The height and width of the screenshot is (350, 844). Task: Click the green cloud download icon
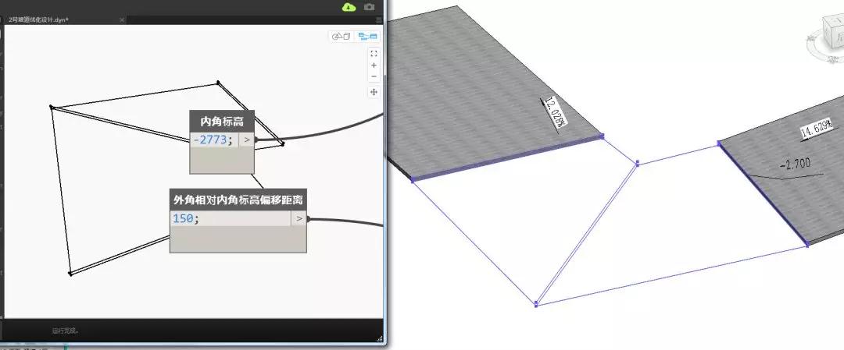pos(349,7)
